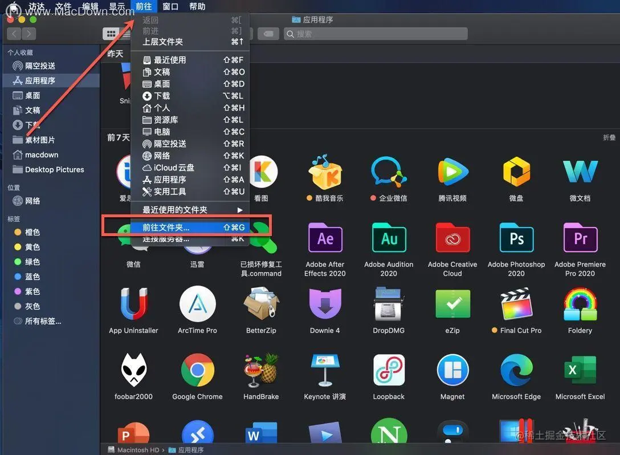Select the 紫色 tag

pyautogui.click(x=51, y=291)
